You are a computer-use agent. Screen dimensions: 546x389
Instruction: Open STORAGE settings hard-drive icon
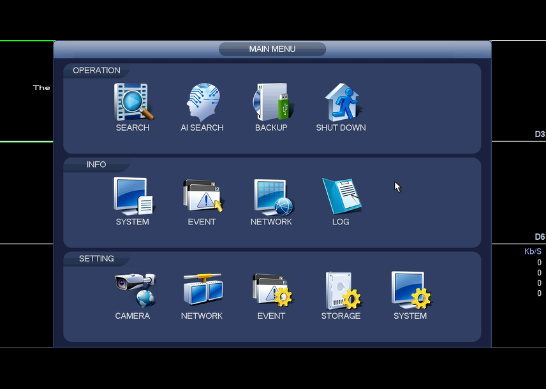coord(343,290)
